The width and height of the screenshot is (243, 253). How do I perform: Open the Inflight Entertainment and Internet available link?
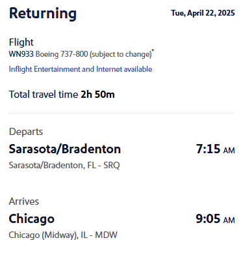click(81, 69)
